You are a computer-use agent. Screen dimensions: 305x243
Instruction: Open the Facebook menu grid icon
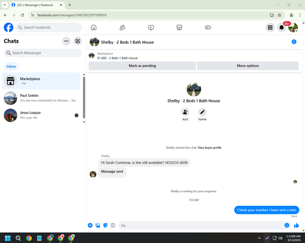[270, 27]
